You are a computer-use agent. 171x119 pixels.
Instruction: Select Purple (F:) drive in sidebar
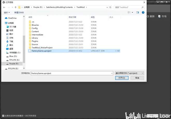12,64
